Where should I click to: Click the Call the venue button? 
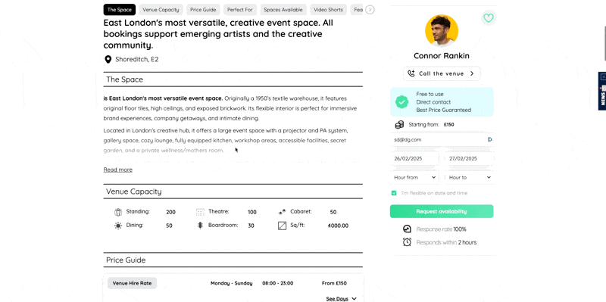click(x=442, y=73)
